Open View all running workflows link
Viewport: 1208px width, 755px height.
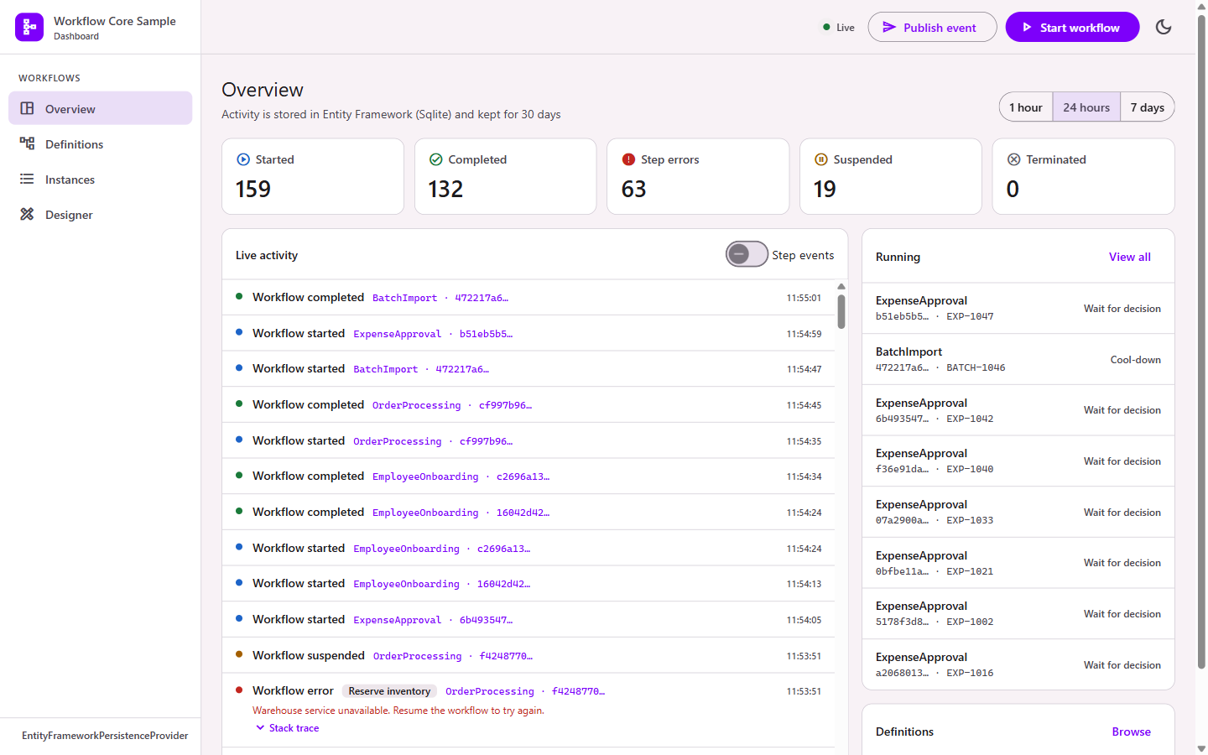coord(1129,257)
